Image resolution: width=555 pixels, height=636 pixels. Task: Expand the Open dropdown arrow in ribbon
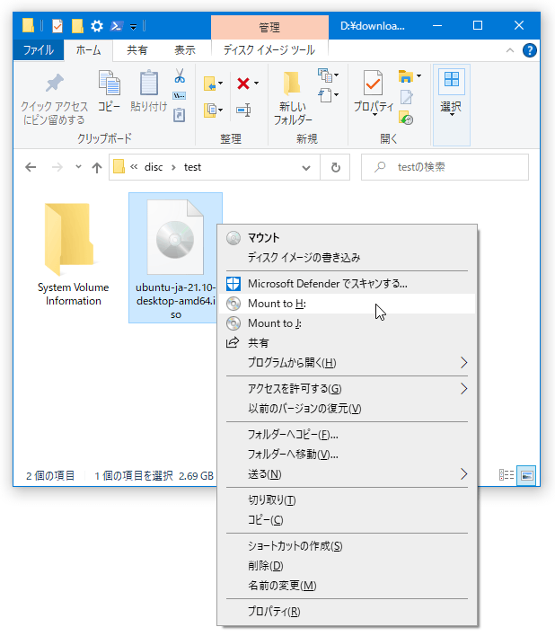[418, 75]
